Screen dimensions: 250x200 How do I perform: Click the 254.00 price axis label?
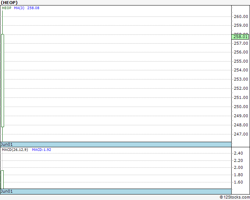[x=241, y=70]
